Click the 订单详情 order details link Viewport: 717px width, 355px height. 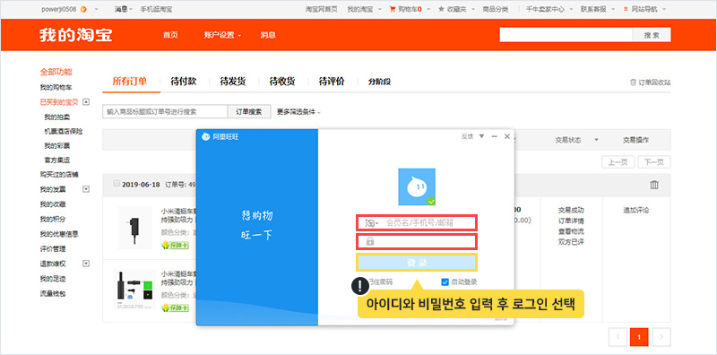571,221
